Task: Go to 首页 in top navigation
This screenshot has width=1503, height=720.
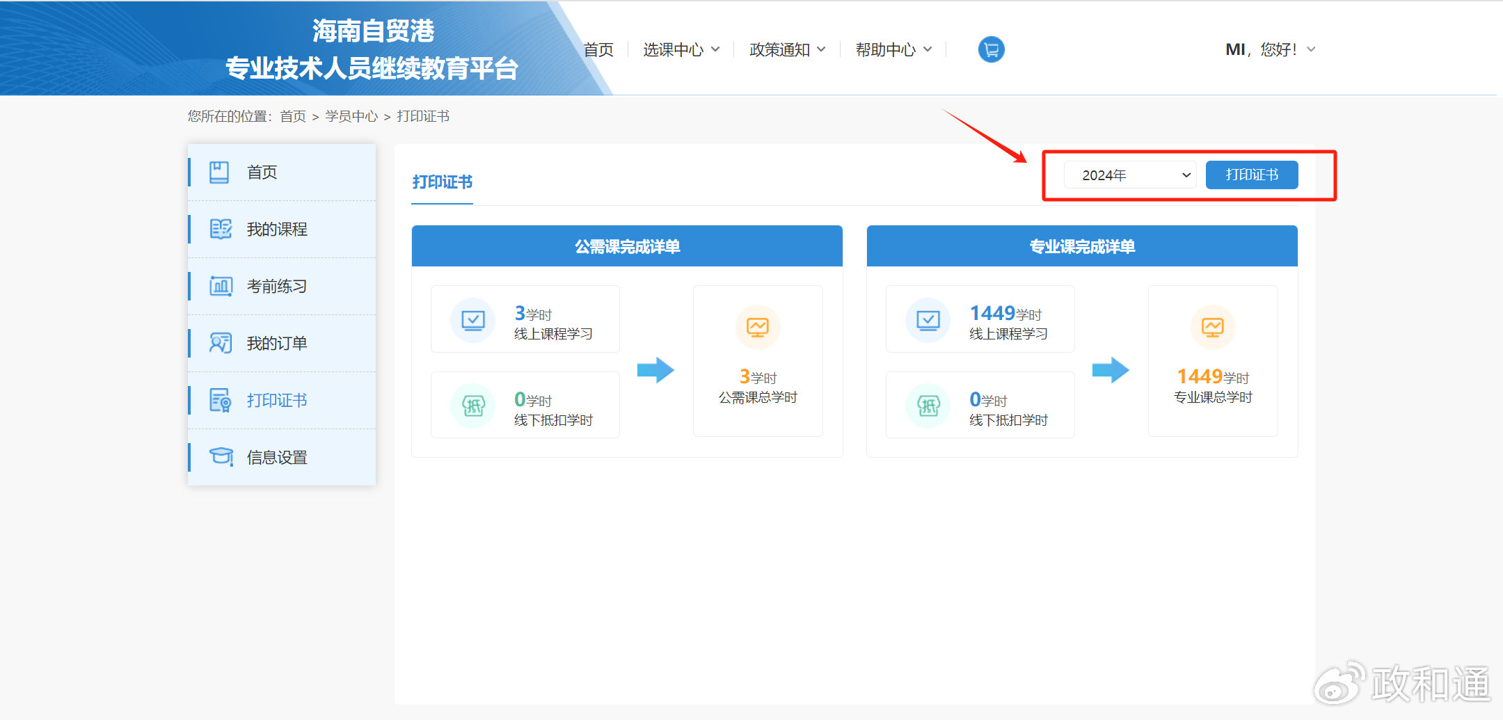Action: pos(598,49)
